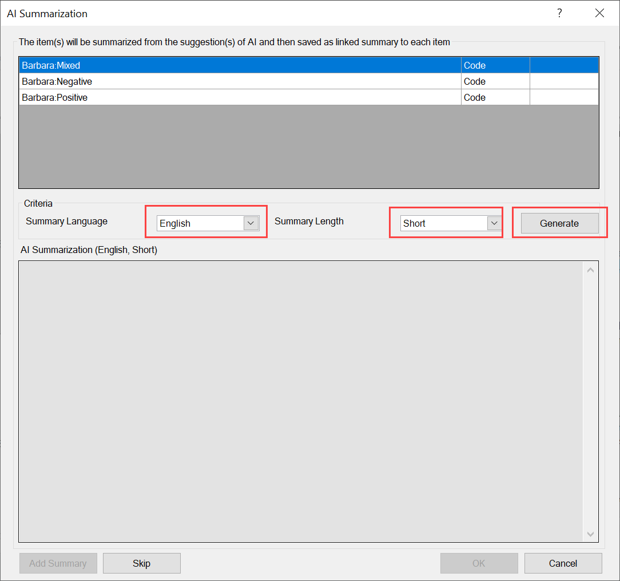Viewport: 620px width, 581px height.
Task: Confirm with the OK button
Action: [x=479, y=563]
